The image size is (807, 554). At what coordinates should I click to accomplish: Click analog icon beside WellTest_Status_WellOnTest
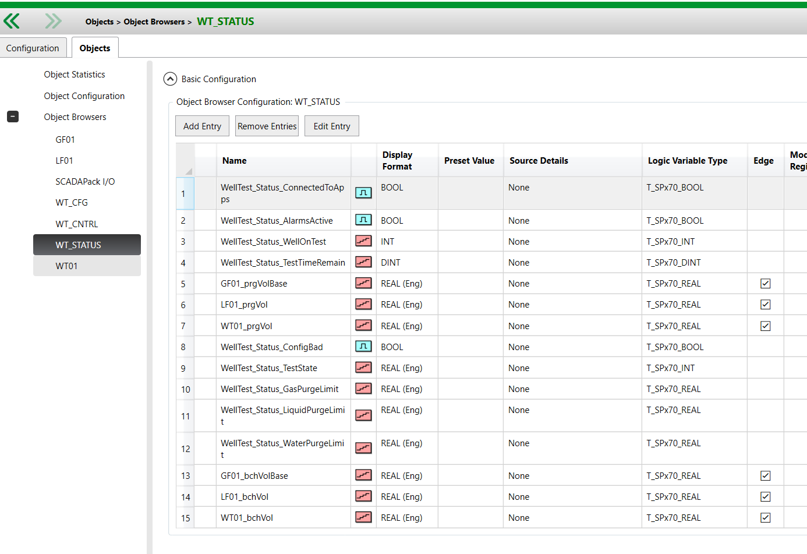pos(363,241)
